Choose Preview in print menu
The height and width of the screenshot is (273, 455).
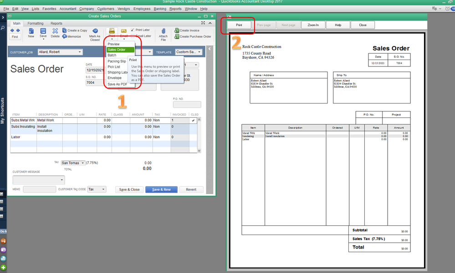pos(120,44)
